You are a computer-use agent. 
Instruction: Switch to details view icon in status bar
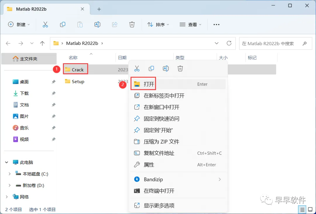coord(302,210)
